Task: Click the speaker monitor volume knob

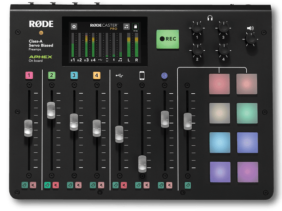Action: [x=251, y=39]
